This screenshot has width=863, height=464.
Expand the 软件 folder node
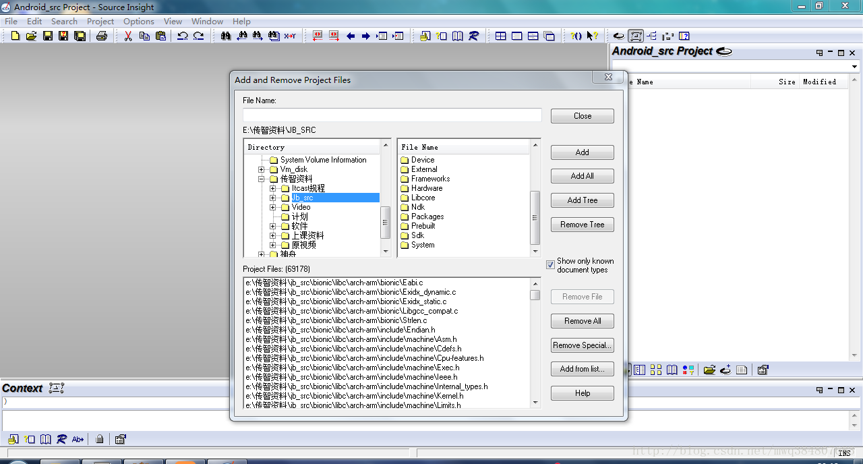[273, 226]
